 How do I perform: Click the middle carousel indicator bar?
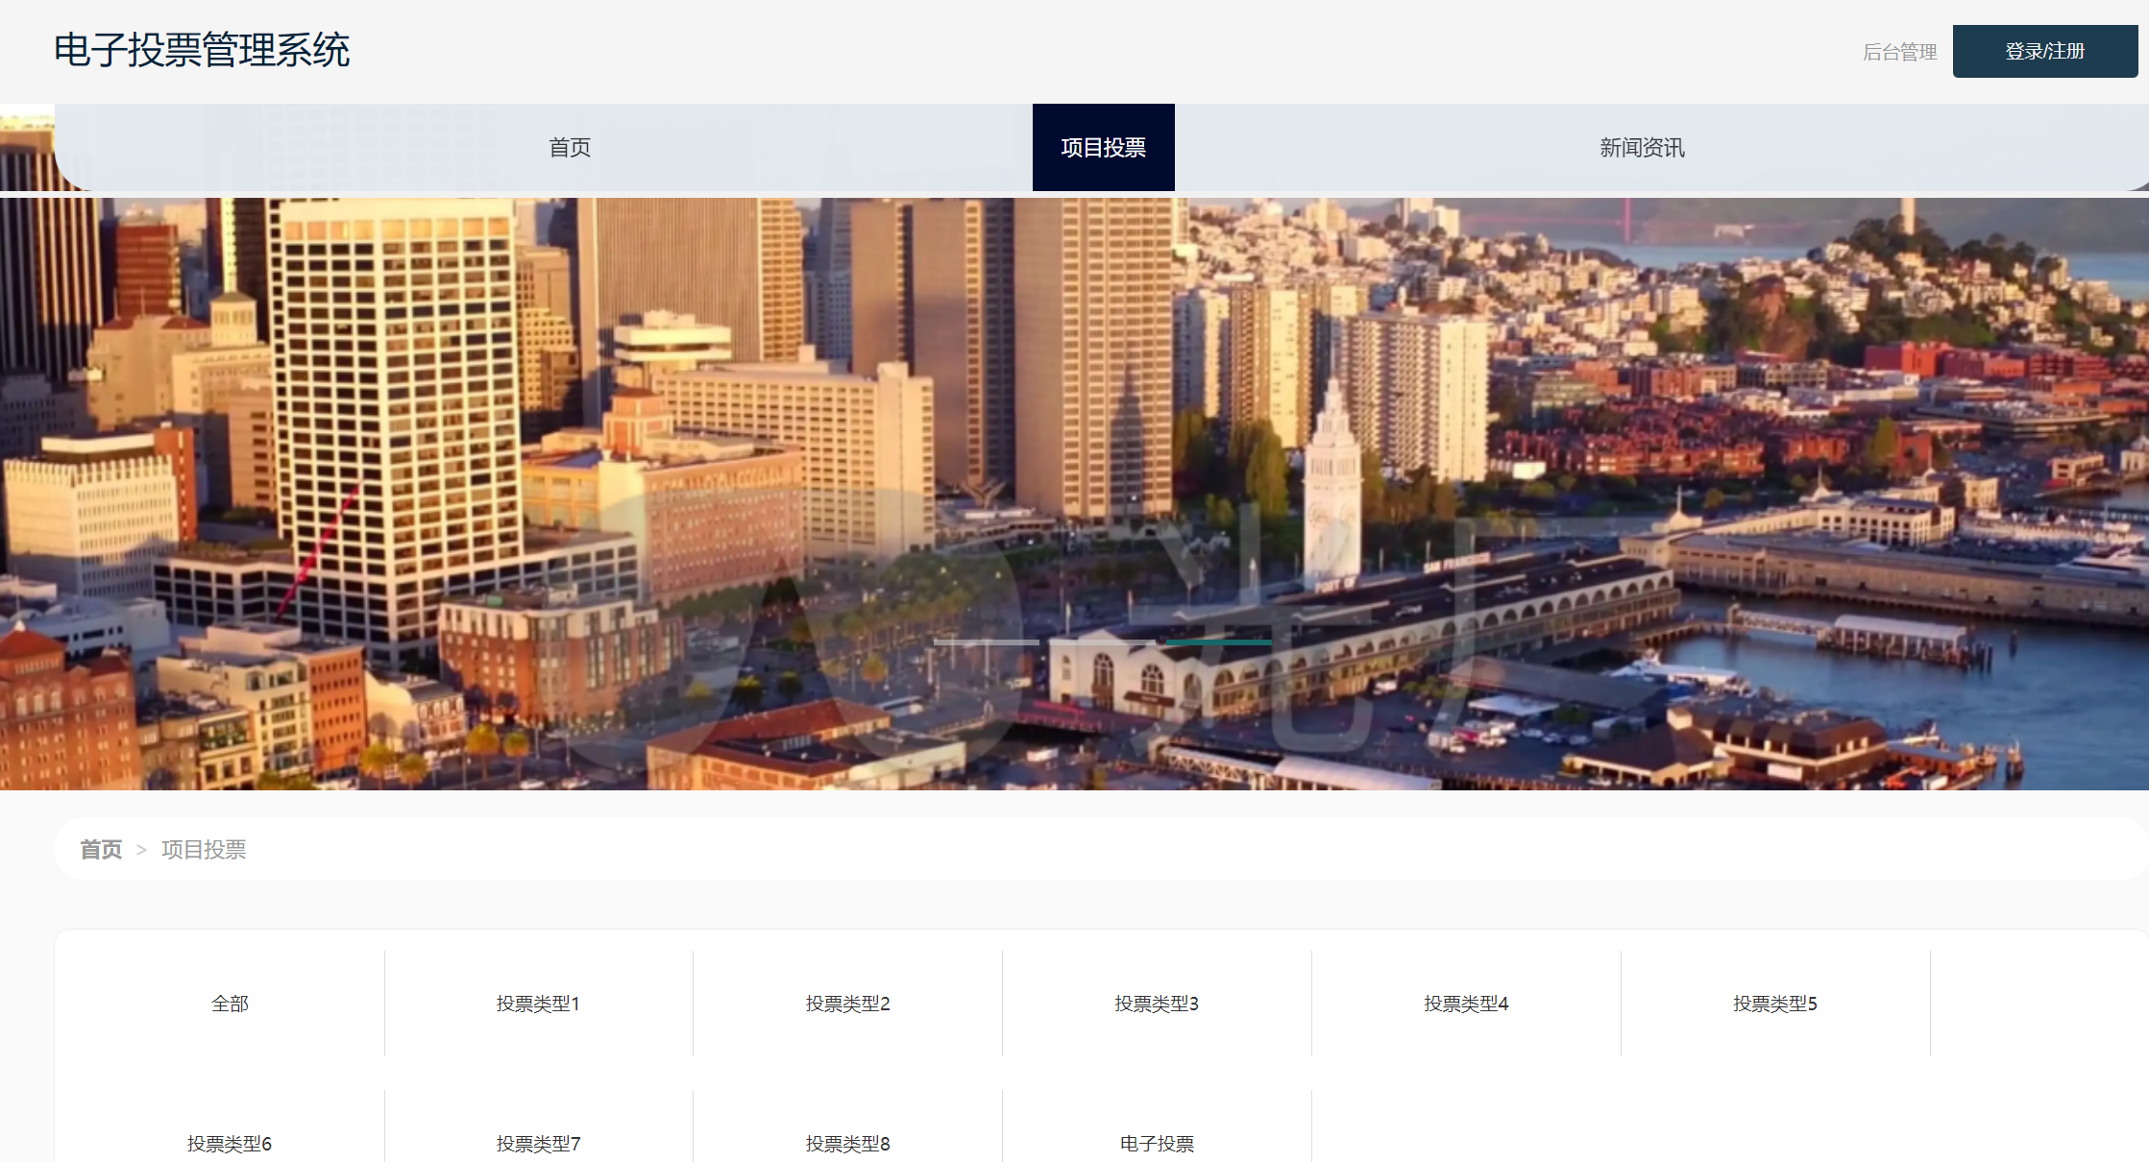1103,642
